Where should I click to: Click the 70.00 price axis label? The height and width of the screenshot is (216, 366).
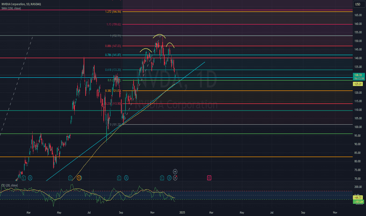tap(357, 179)
